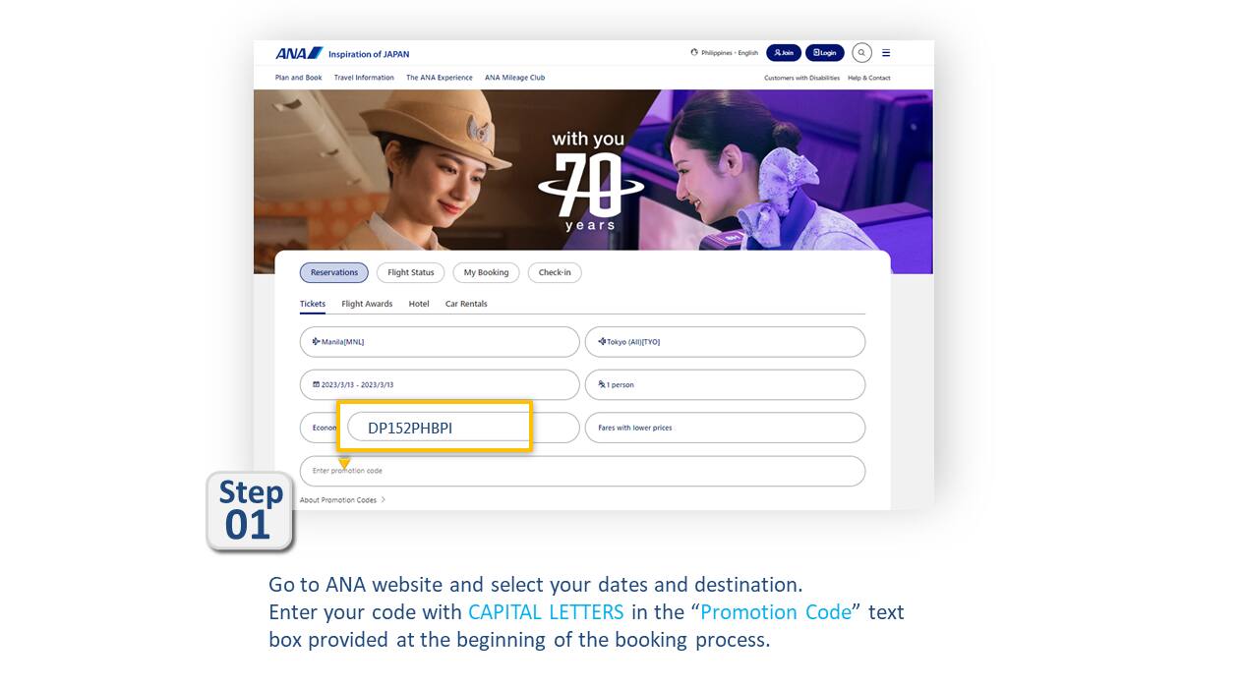
Task: Select the Check-in pill
Action: point(555,272)
